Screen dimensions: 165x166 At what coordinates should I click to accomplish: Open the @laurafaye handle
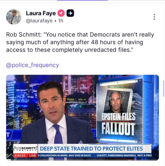[x=39, y=21]
